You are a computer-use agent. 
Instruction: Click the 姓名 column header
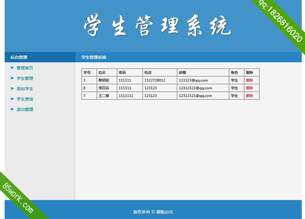(x=102, y=73)
